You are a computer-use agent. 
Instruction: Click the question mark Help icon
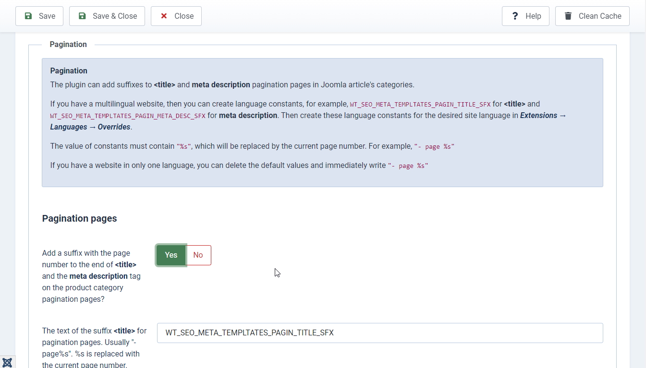pyautogui.click(x=515, y=16)
